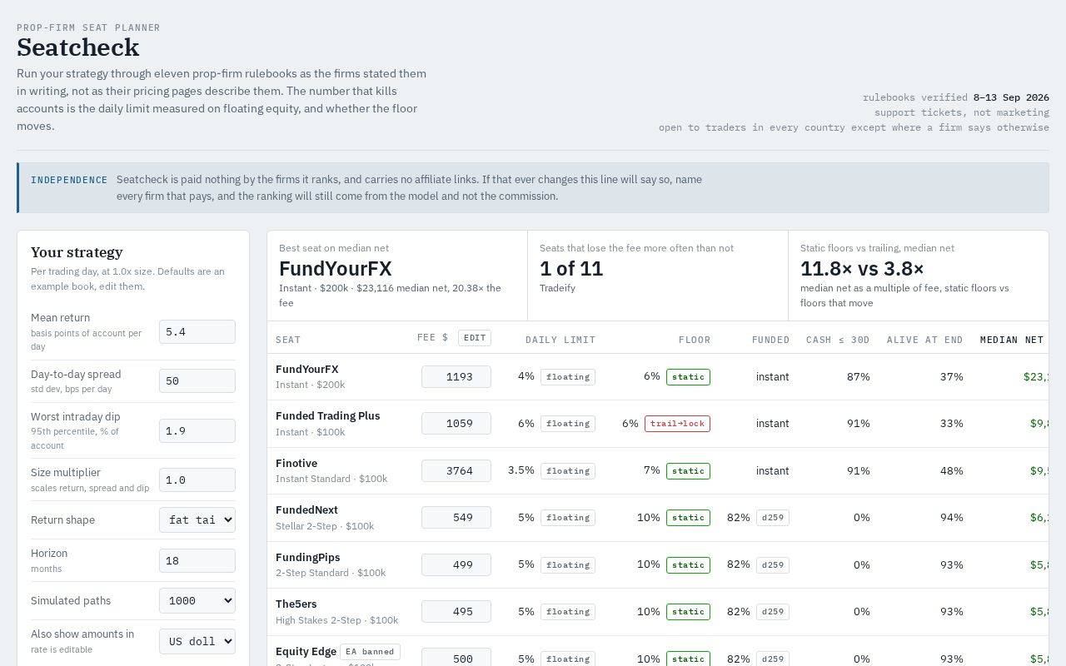Click FundYourFX's static floor badge
Screen dimensions: 1066x666
pos(688,376)
